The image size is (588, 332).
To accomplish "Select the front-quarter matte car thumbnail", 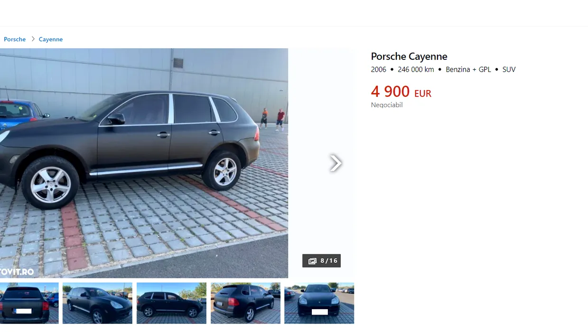I will [97, 303].
